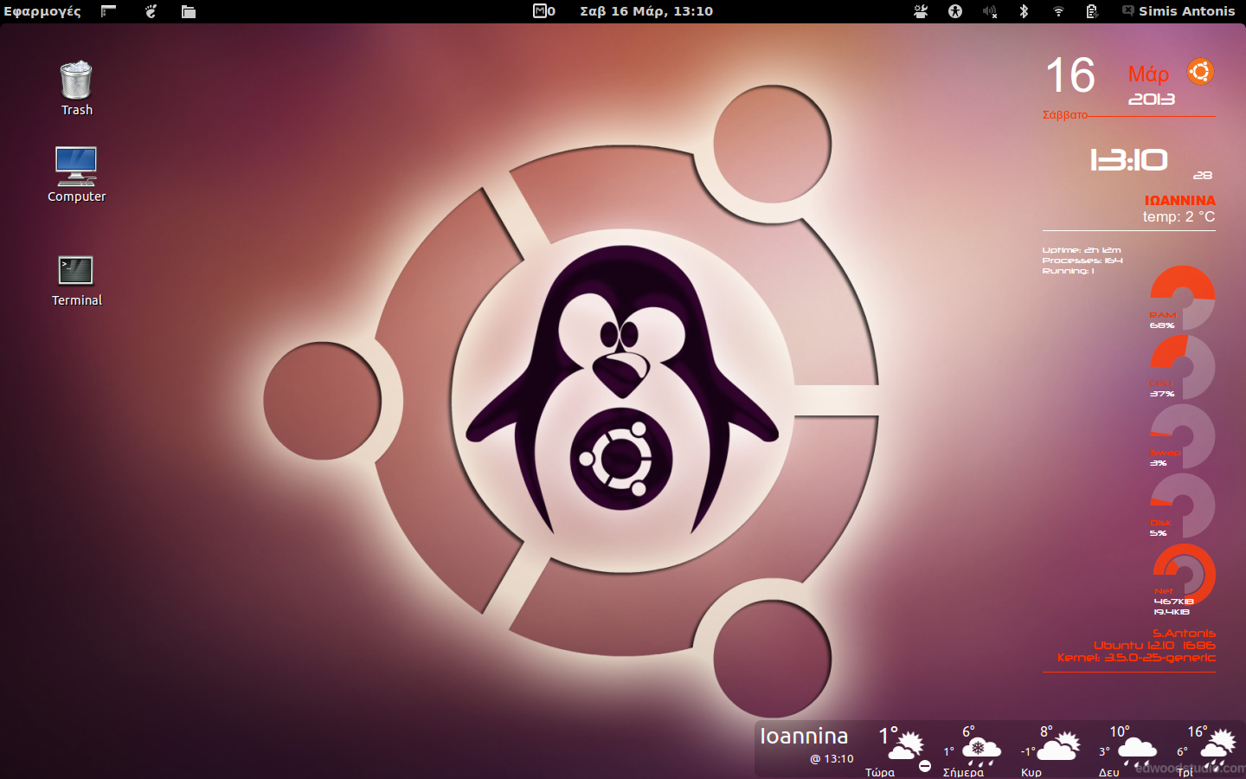Click the GNOME foot icon in top bar

pyautogui.click(x=151, y=11)
